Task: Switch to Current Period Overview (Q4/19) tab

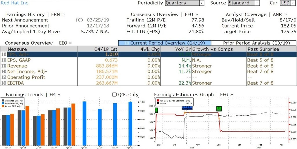Action: pyautogui.click(x=164, y=43)
